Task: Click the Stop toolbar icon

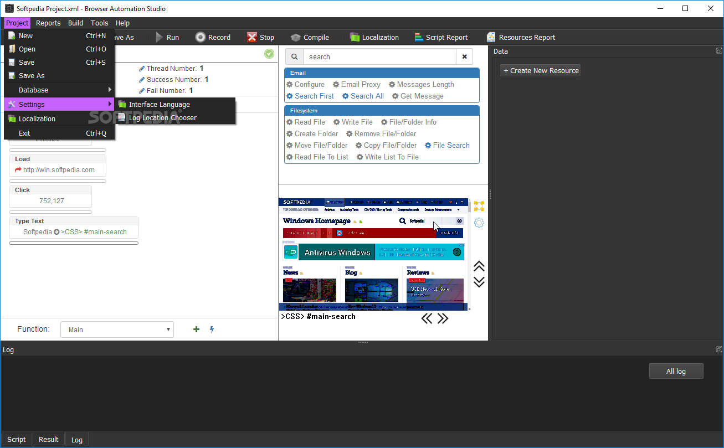Action: click(x=252, y=38)
